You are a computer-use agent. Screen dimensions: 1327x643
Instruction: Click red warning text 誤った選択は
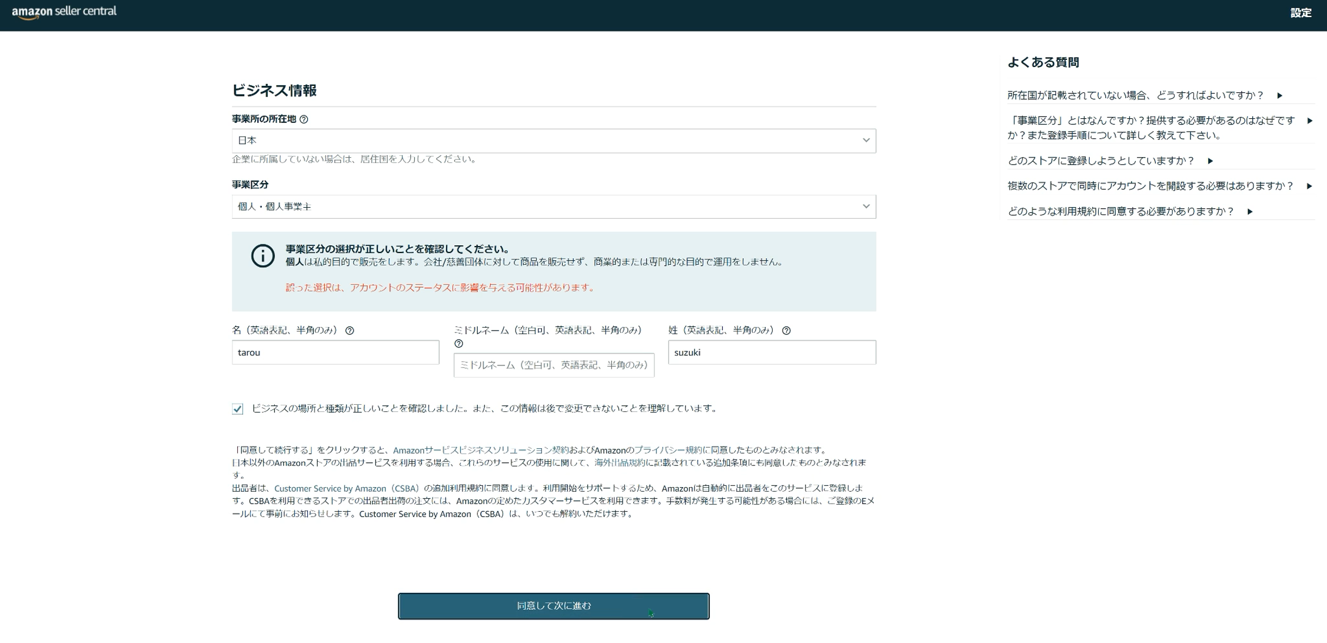tap(441, 288)
